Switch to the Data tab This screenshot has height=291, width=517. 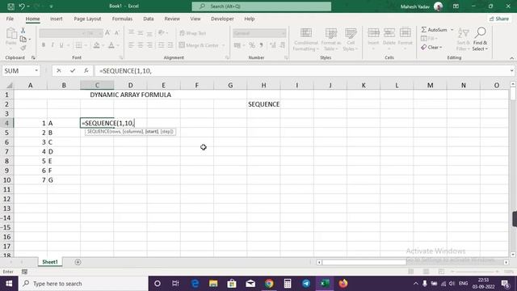149,19
